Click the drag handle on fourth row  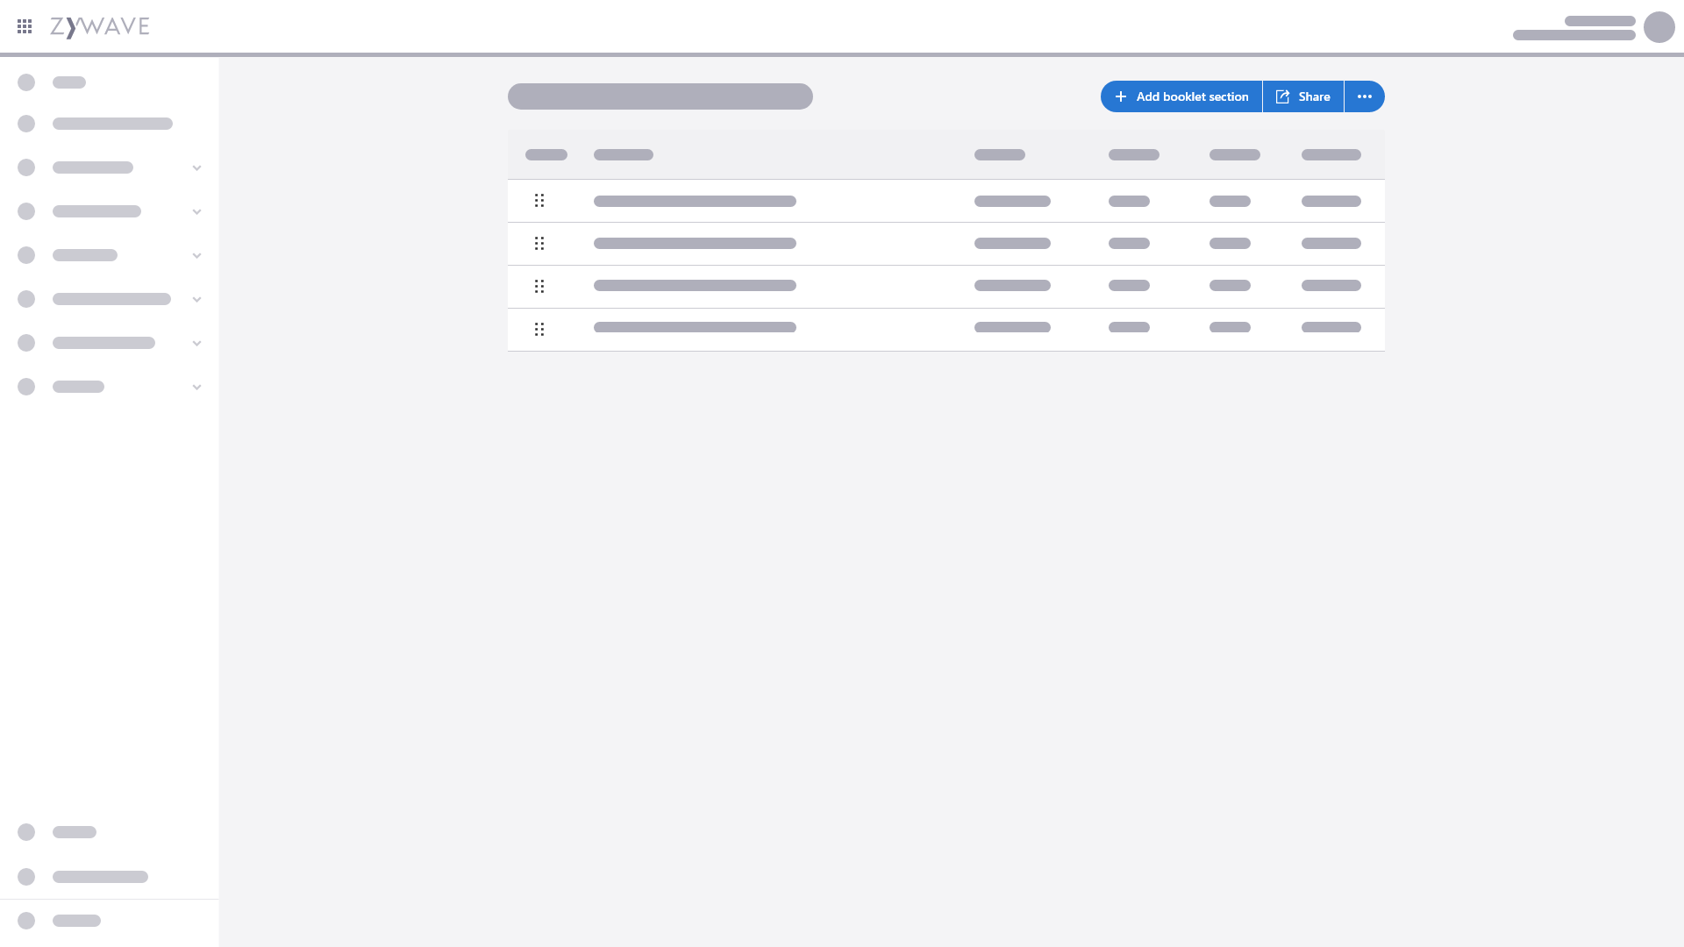tap(539, 329)
